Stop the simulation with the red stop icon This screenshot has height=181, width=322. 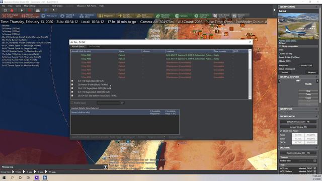pos(30,10)
